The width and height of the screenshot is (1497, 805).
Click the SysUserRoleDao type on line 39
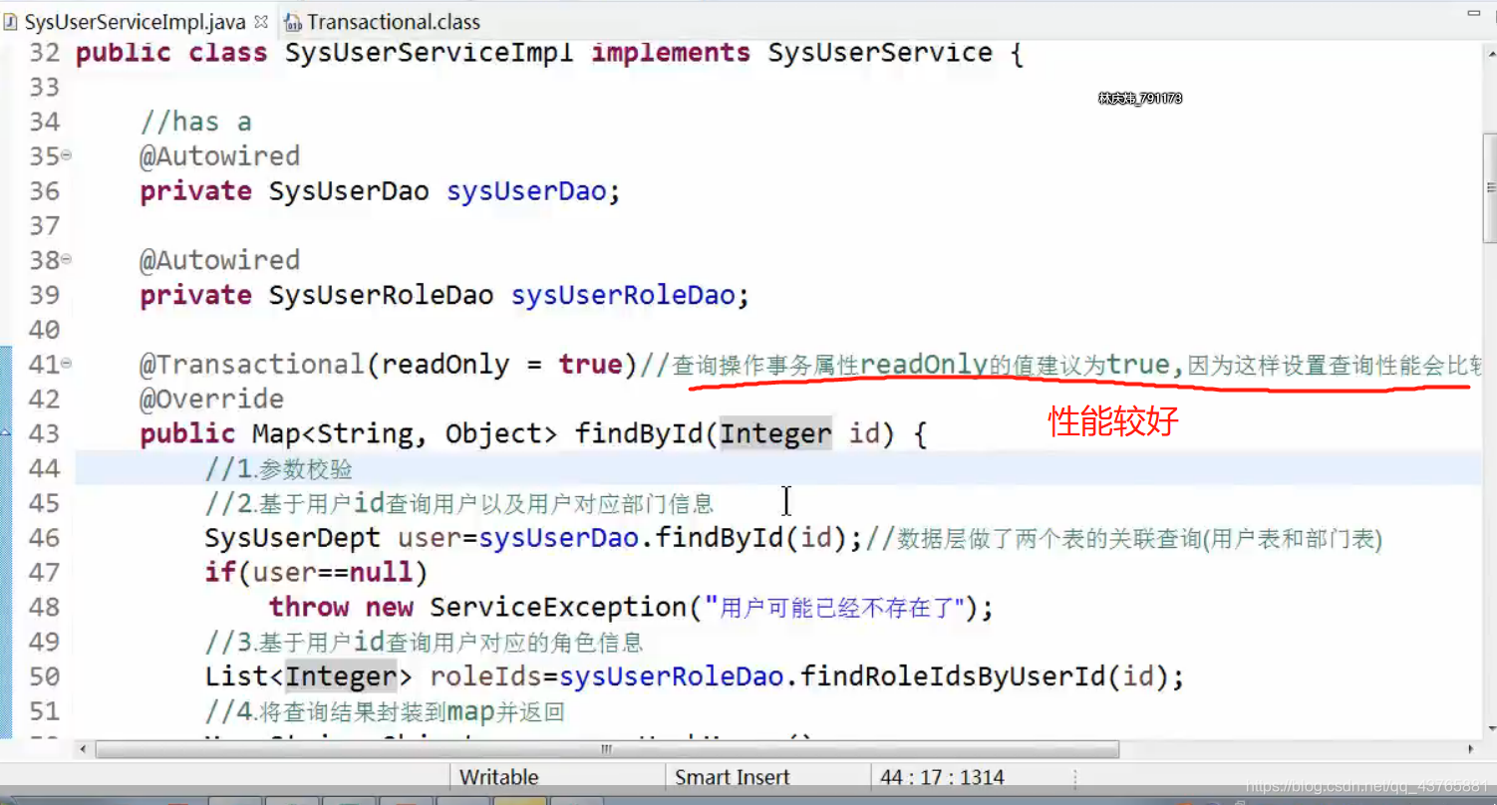(381, 295)
